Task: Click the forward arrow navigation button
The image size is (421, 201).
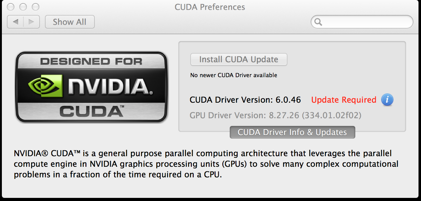Action: click(x=31, y=22)
